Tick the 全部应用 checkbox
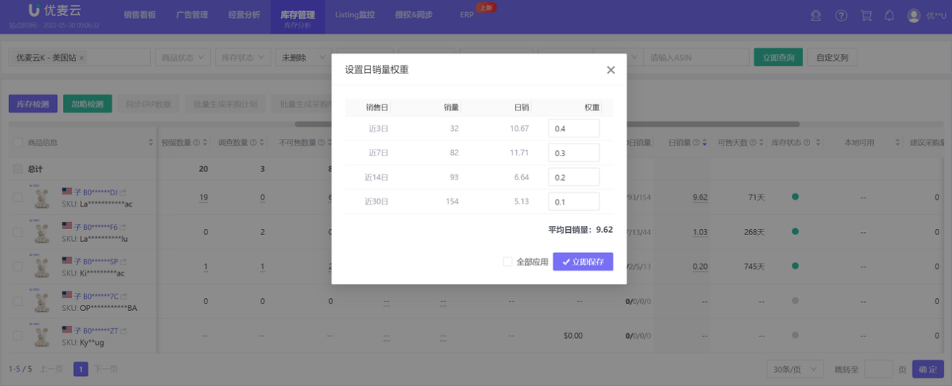Image resolution: width=952 pixels, height=386 pixels. click(508, 262)
